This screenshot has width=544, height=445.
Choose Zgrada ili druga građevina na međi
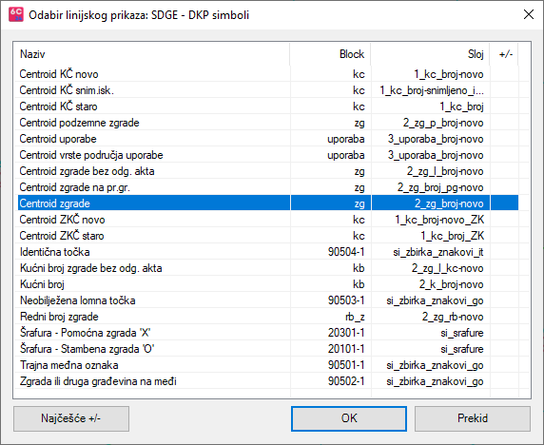coord(268,381)
